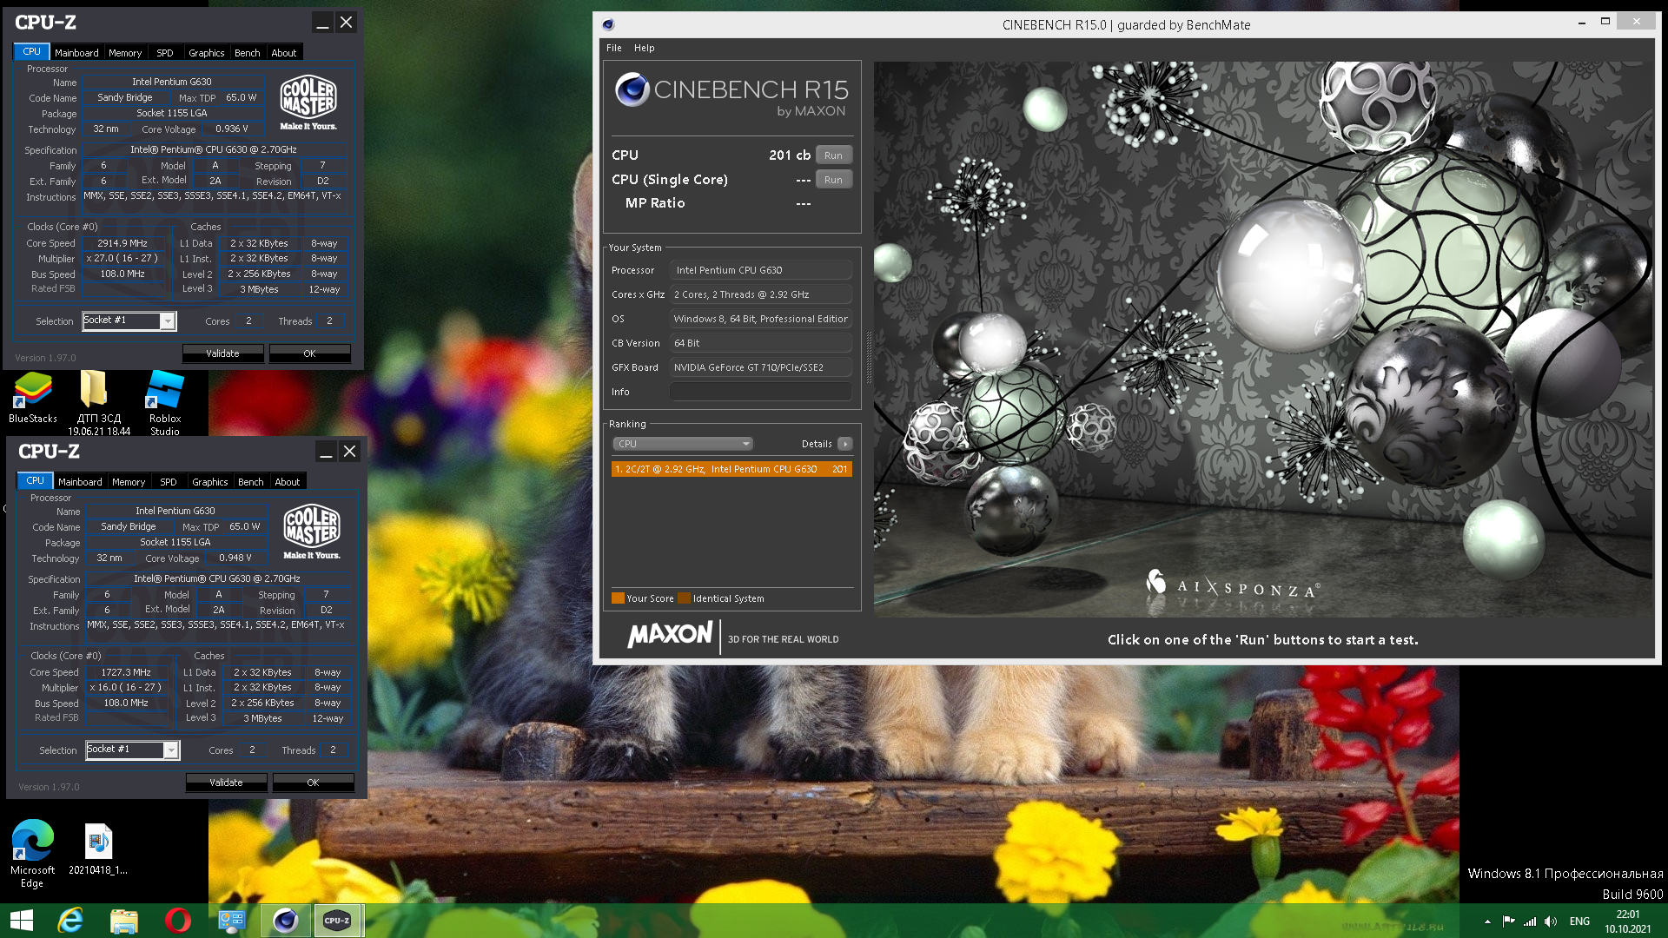The width and height of the screenshot is (1668, 938).
Task: Click the Processor field in Cinebench
Action: pos(761,270)
